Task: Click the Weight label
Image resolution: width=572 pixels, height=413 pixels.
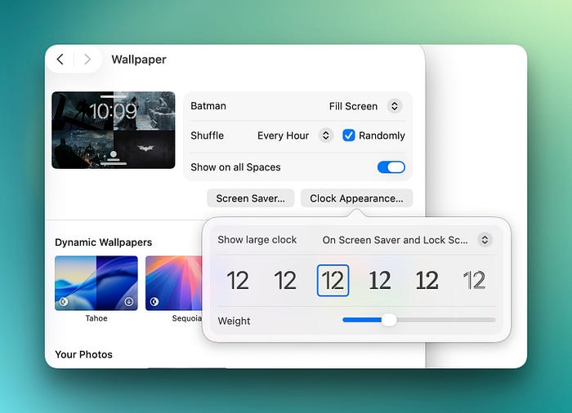Action: point(234,321)
